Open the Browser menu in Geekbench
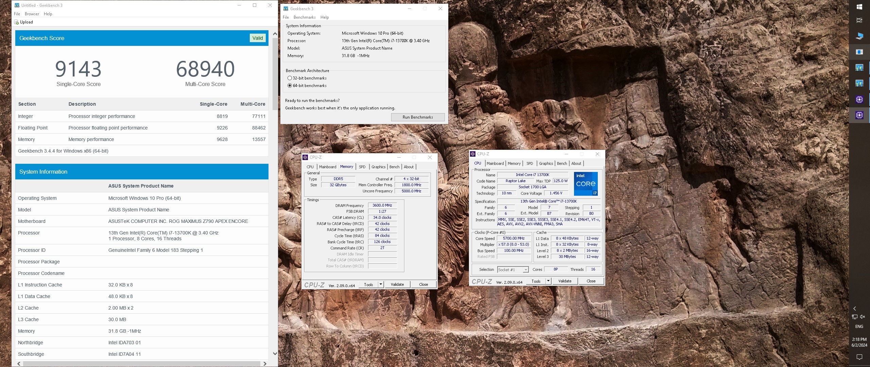The width and height of the screenshot is (870, 367). pos(32,14)
